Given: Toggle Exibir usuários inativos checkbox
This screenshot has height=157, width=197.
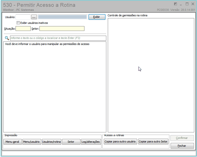Looking at the screenshot, I should [x=18, y=23].
